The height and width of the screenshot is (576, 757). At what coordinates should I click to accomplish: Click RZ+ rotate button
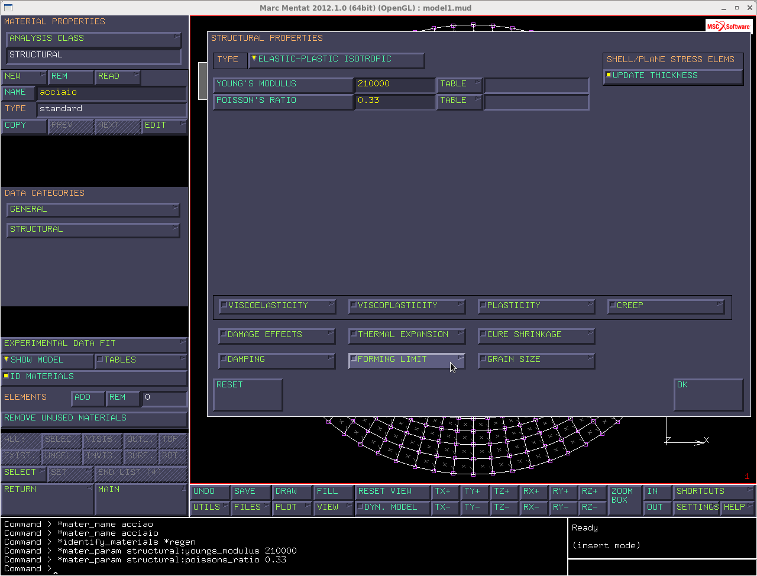592,492
